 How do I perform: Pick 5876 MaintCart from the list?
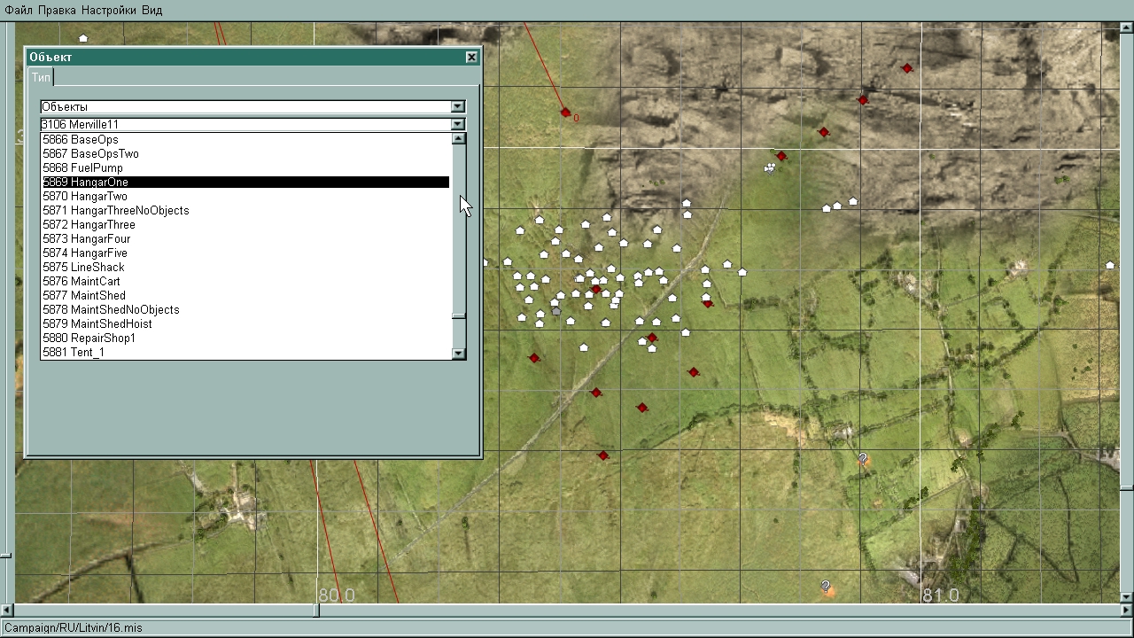(246, 282)
